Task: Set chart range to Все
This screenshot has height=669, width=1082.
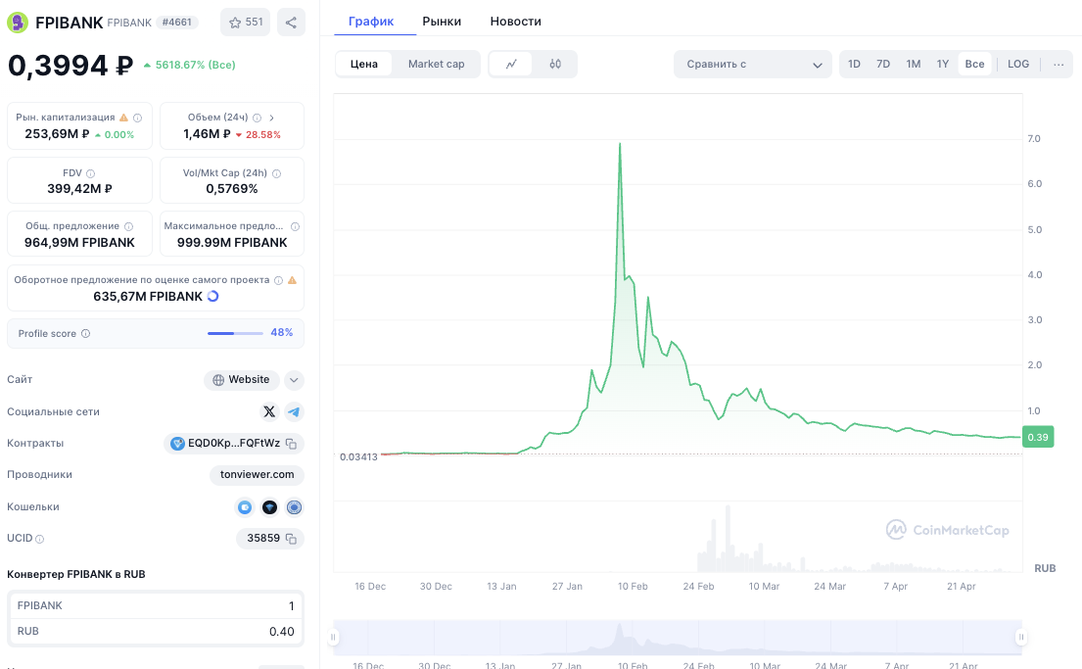Action: [974, 65]
